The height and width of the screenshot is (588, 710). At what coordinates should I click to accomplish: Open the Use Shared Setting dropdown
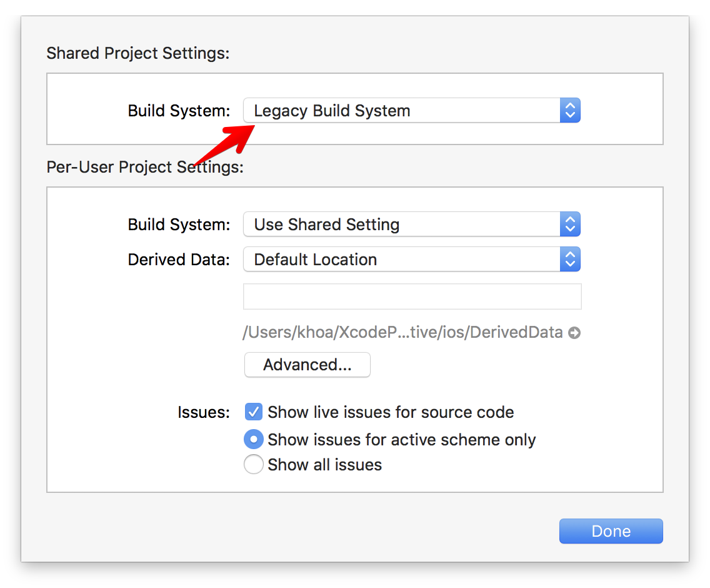412,224
